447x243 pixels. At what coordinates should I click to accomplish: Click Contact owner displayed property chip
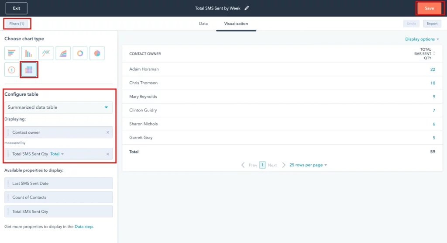tap(58, 132)
